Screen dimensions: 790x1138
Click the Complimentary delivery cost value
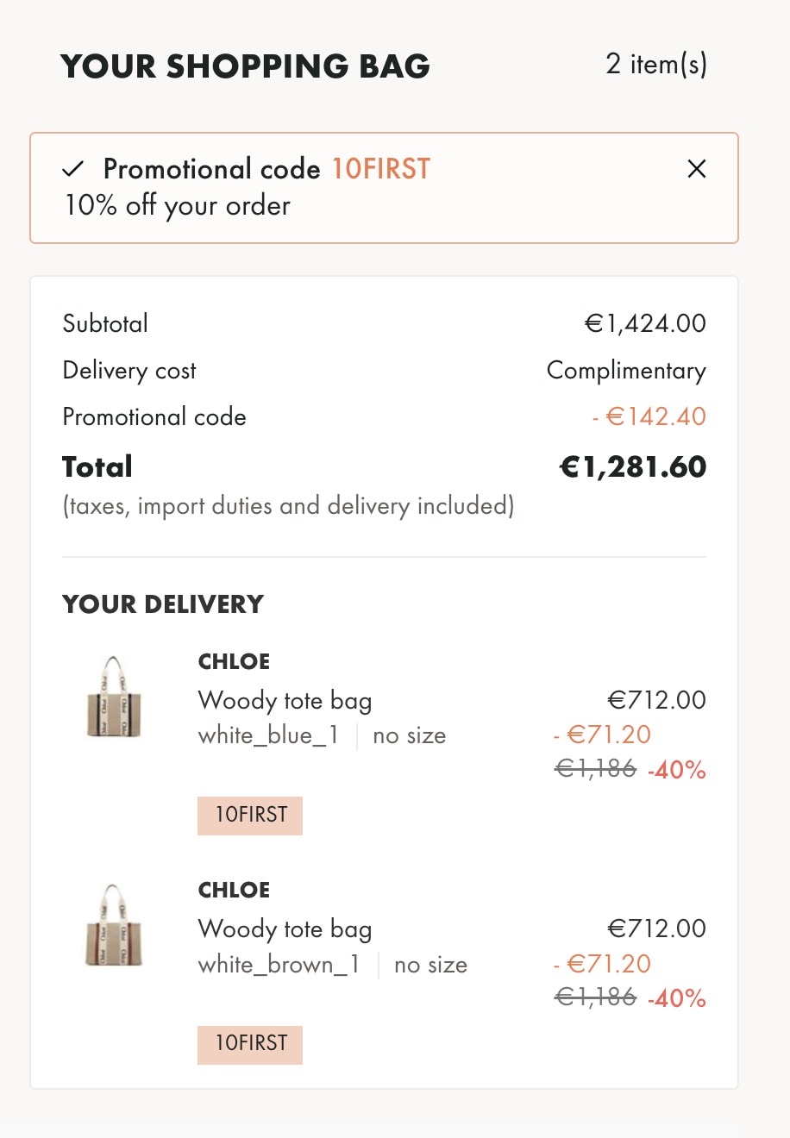tap(626, 371)
